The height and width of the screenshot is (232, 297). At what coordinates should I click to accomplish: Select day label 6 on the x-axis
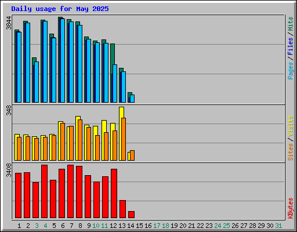click(x=63, y=226)
